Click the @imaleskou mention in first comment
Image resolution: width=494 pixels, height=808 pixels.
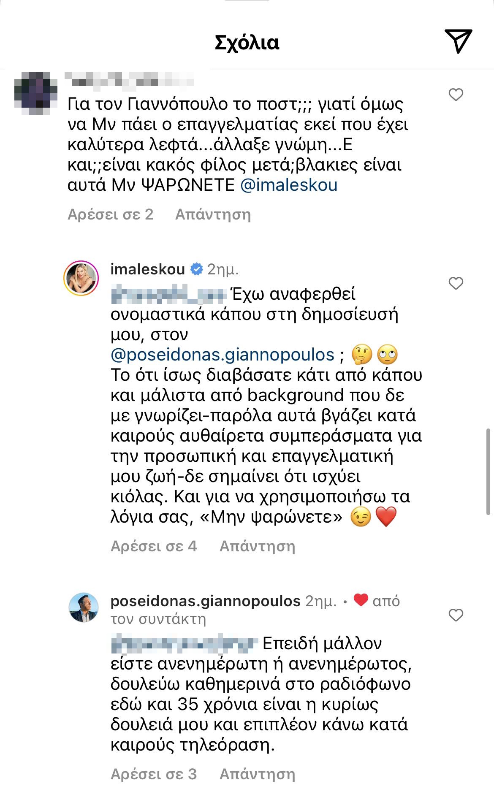(289, 185)
